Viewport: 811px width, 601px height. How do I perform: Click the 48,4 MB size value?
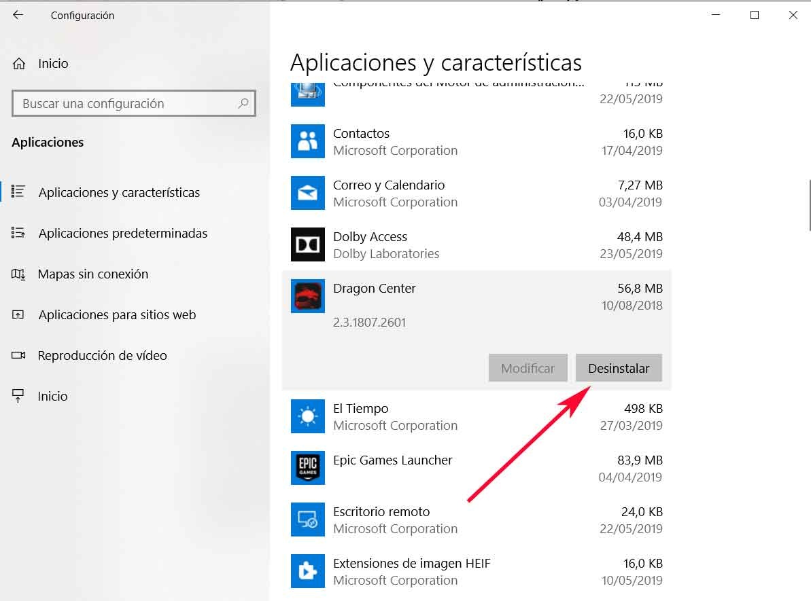point(640,237)
